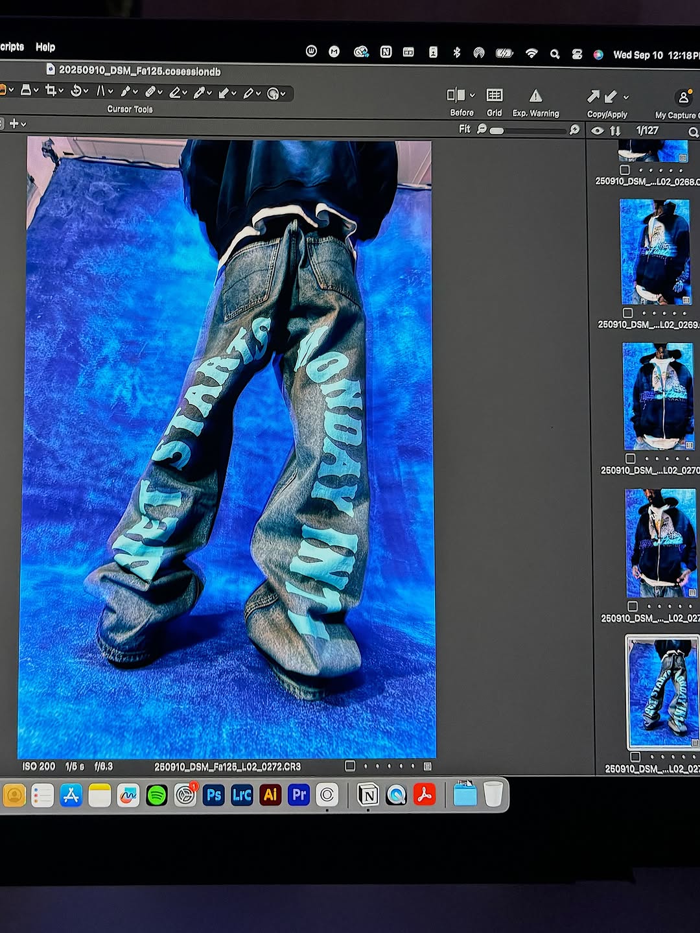This screenshot has height=933, width=700.
Task: Check the color tag box under main viewer image
Action: pyautogui.click(x=350, y=766)
